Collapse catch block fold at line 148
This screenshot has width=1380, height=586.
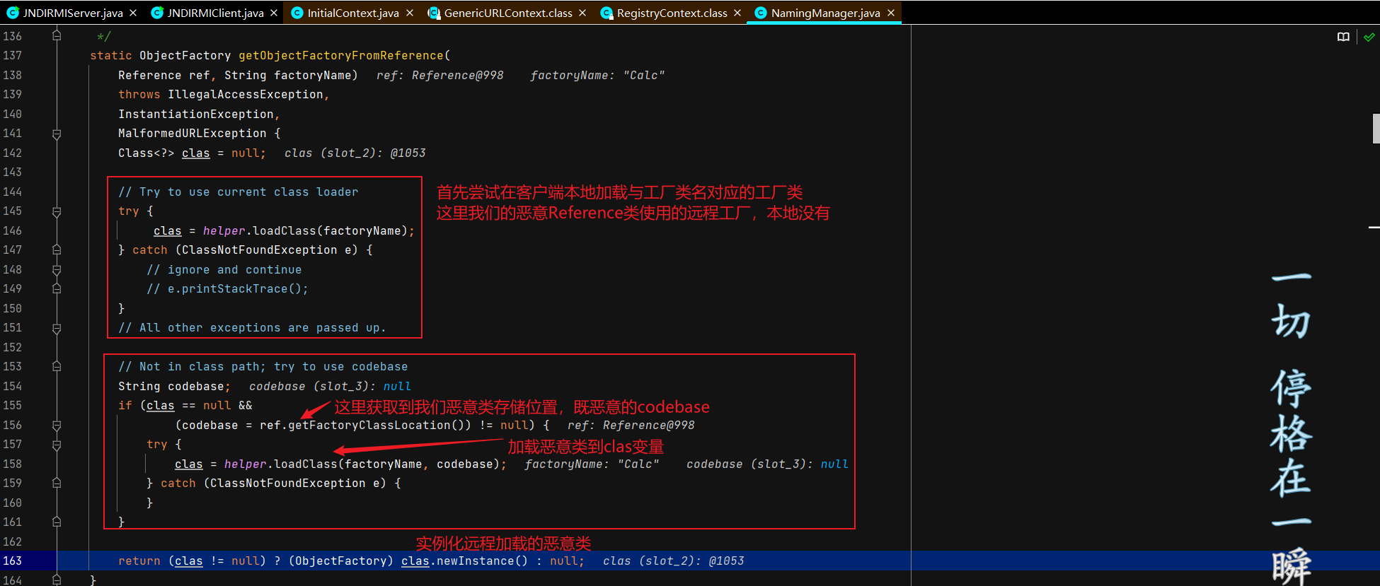pyautogui.click(x=57, y=269)
